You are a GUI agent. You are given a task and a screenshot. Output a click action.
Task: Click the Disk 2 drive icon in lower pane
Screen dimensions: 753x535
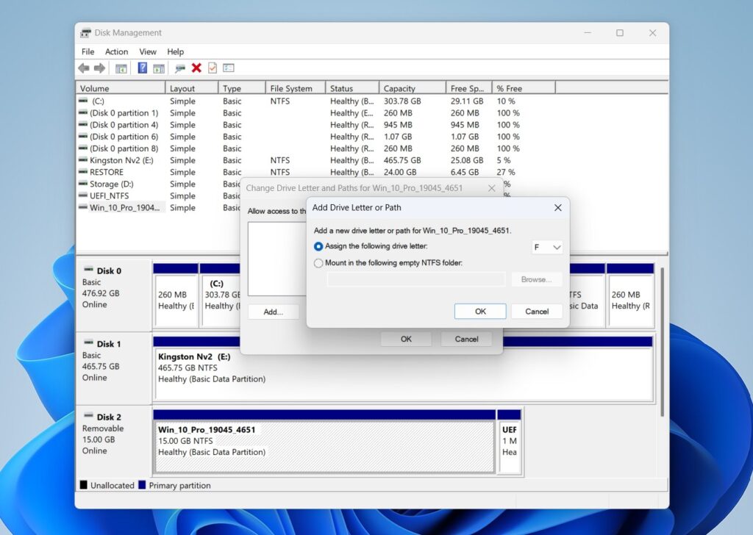88,416
